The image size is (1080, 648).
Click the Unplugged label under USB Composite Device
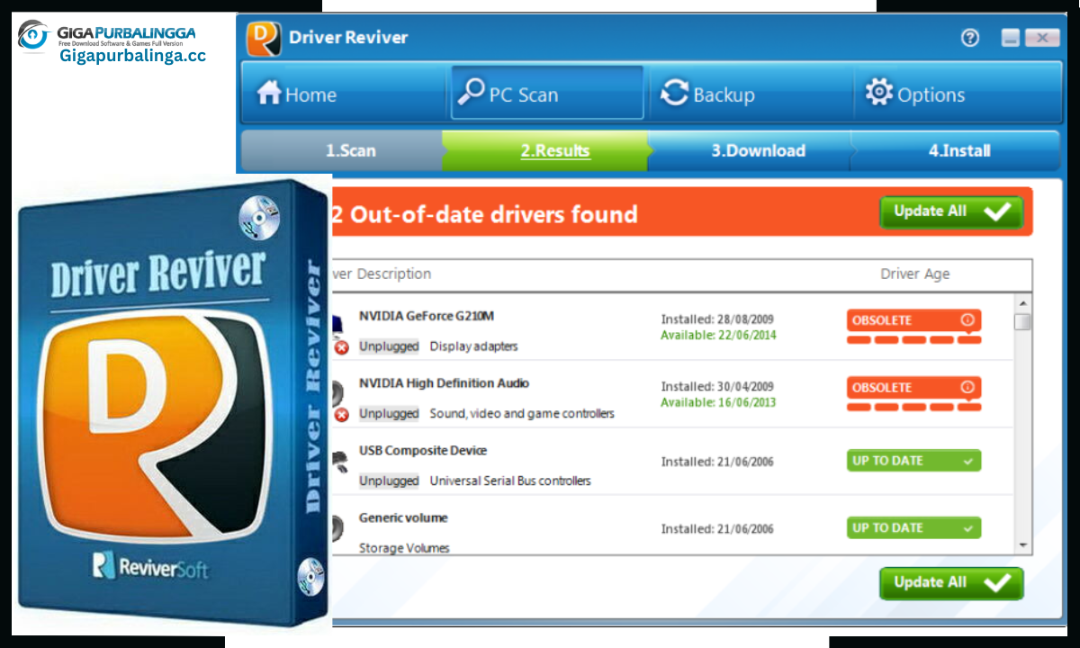point(389,481)
